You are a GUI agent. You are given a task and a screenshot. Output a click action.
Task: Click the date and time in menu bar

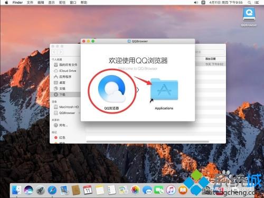tap(226, 3)
